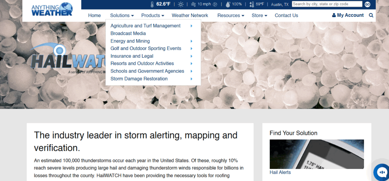Select Broadcast Media from Solutions menu
The height and width of the screenshot is (181, 389).
point(128,33)
